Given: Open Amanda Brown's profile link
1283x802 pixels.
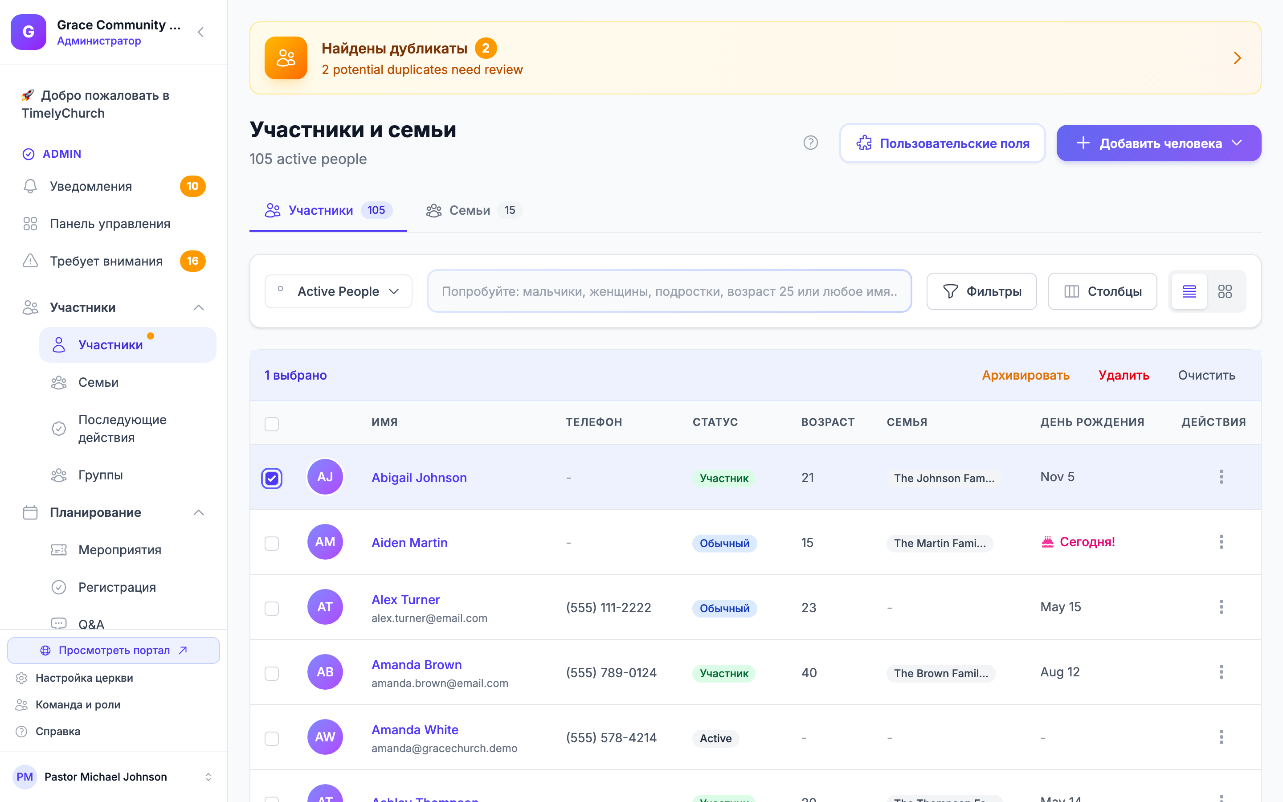Looking at the screenshot, I should [416, 665].
